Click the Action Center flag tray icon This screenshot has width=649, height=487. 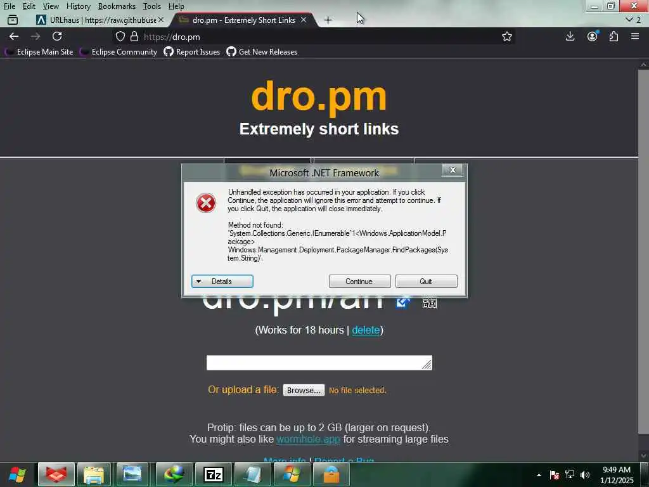[555, 475]
